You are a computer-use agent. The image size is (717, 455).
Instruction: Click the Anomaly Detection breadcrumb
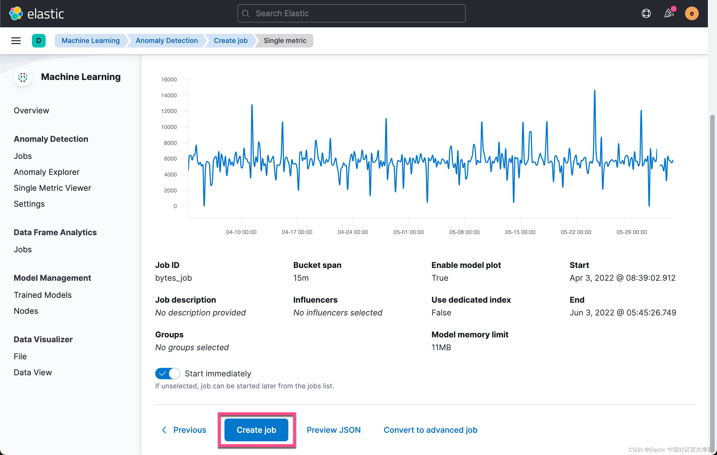(x=167, y=41)
